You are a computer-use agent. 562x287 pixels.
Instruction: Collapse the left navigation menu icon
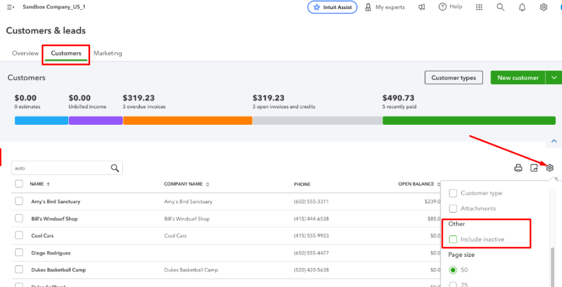(10, 7)
